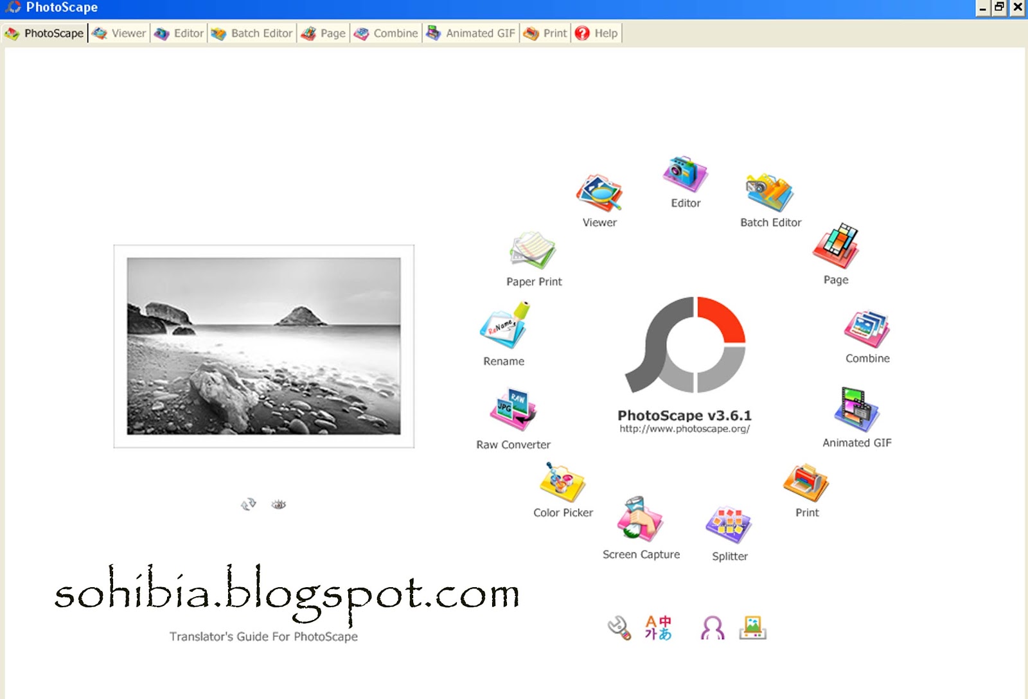Minimize the PhotoScape window

982,8
